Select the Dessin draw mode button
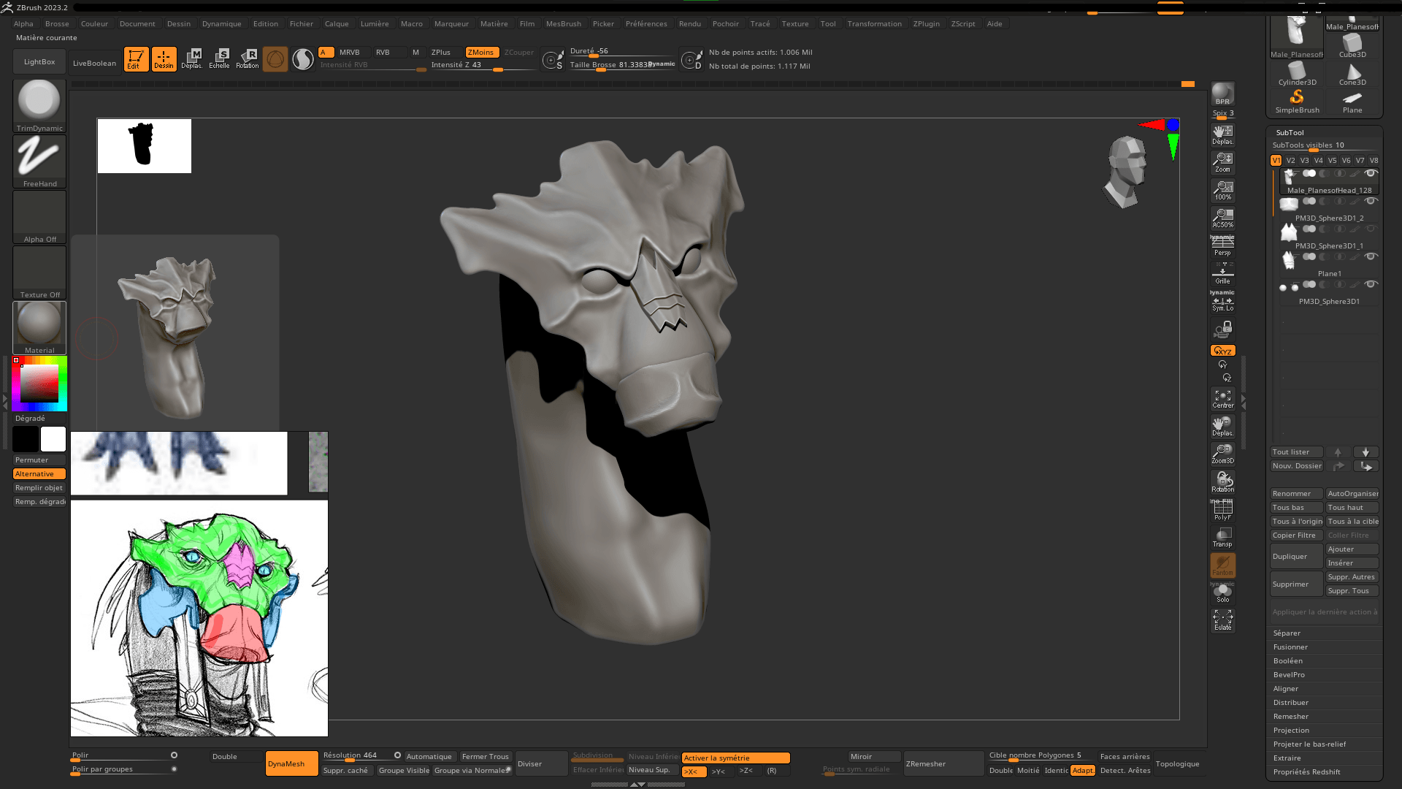1402x789 pixels. [164, 59]
